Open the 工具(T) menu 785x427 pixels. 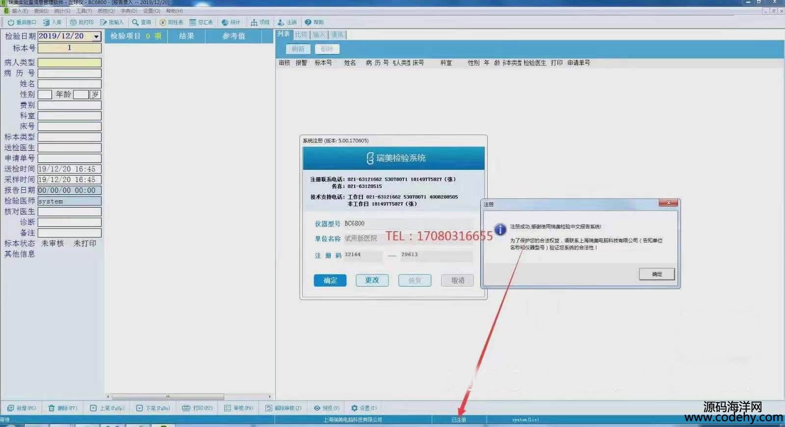84,11
